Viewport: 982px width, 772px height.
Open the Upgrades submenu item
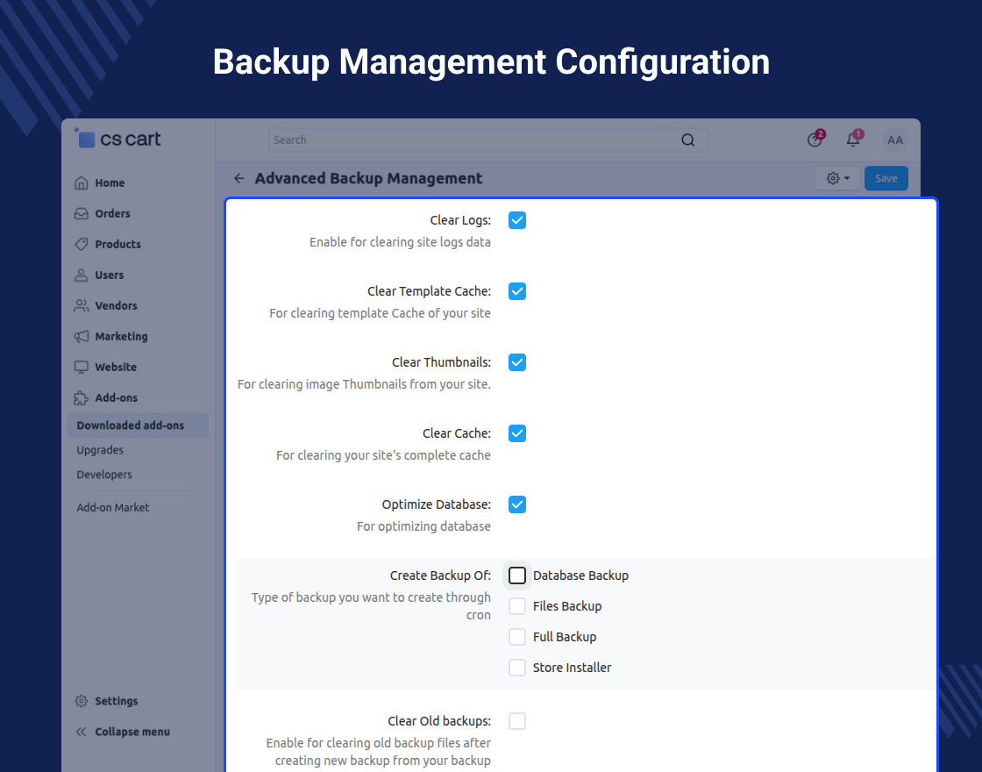click(x=100, y=450)
